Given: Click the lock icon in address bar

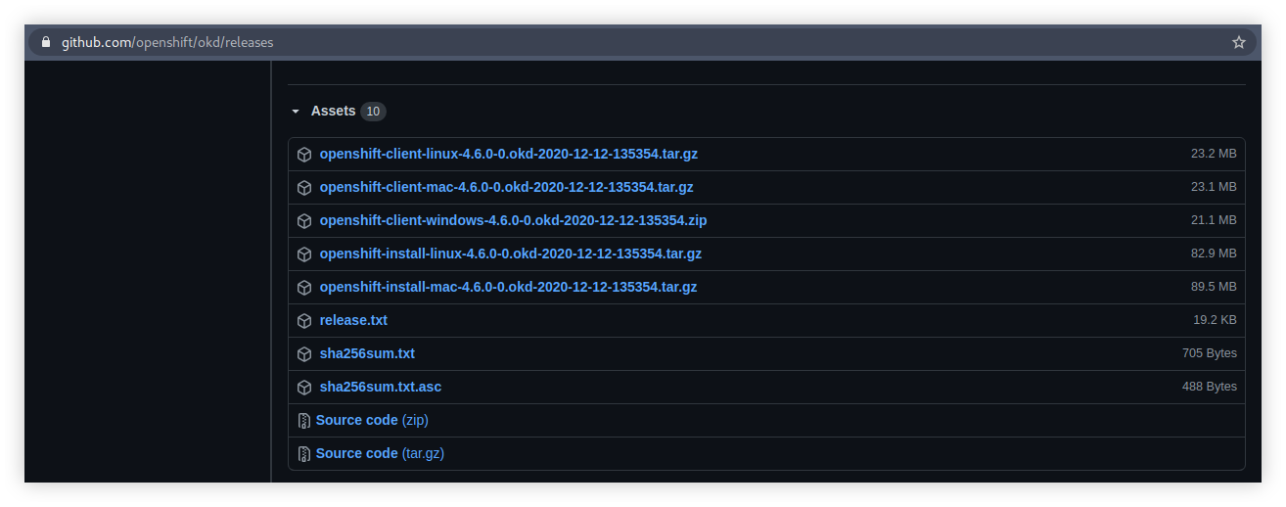Looking at the screenshot, I should coord(45,42).
